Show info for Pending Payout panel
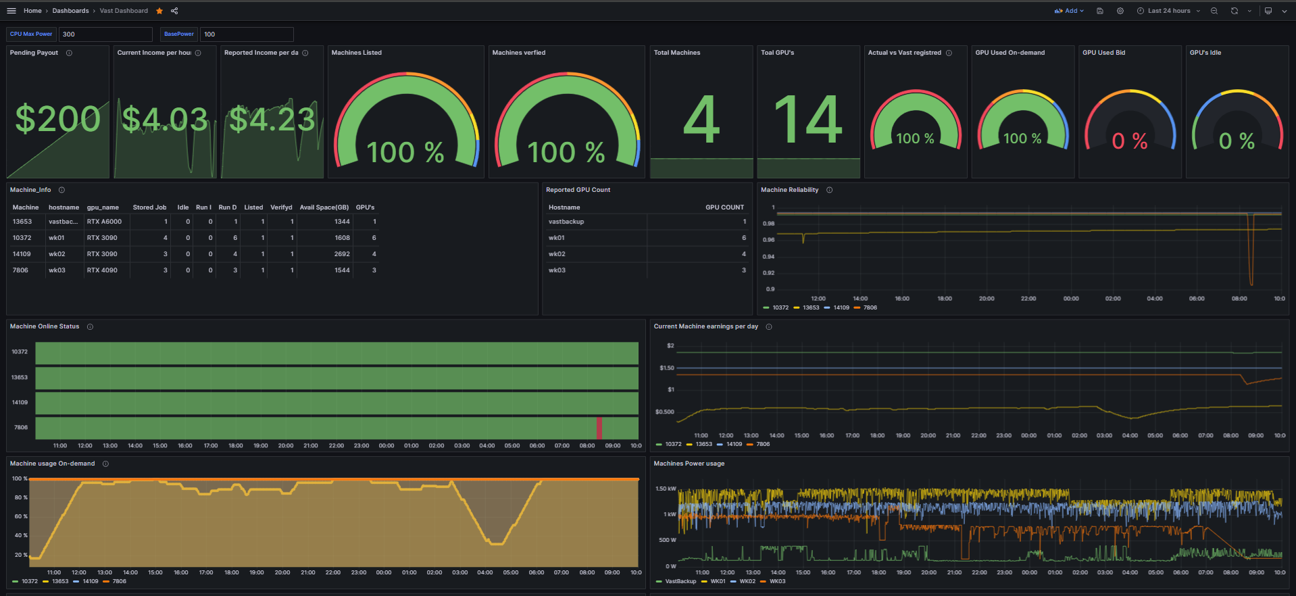1296x596 pixels. point(69,53)
